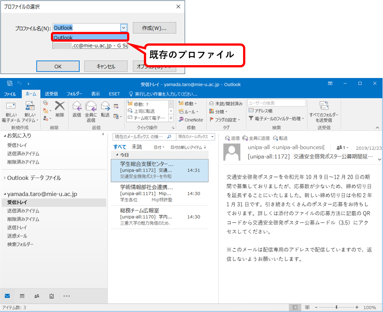The width and height of the screenshot is (383, 312).
Task: Click the 現在のメールボックスの検索 search box
Action: click(144, 137)
